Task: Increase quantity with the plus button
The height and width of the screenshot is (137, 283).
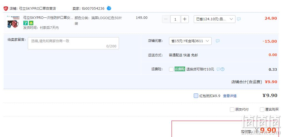Action: tap(185, 19)
